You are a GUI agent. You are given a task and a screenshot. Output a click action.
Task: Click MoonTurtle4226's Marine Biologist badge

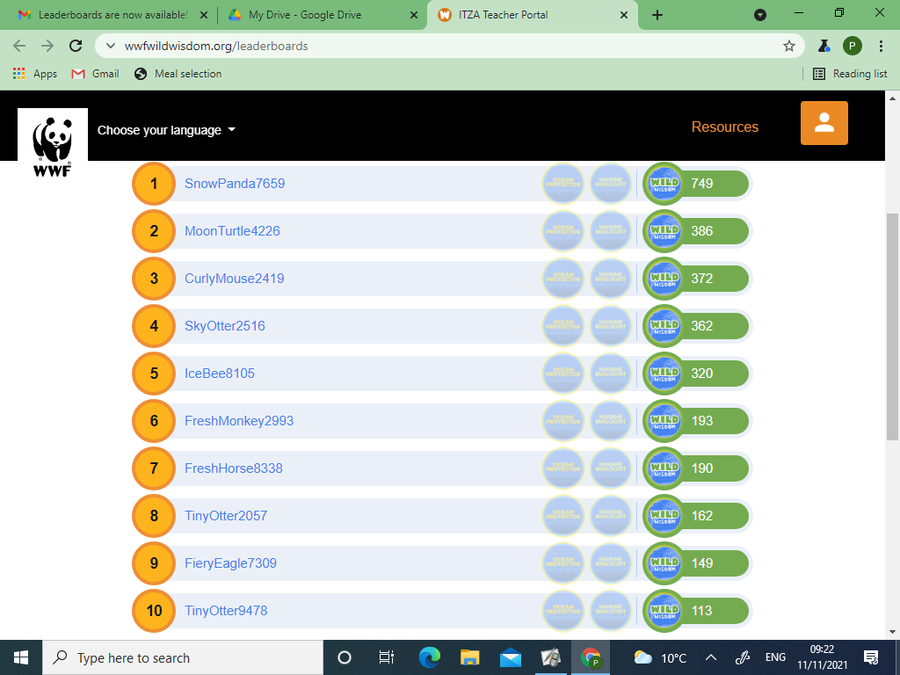(x=611, y=231)
